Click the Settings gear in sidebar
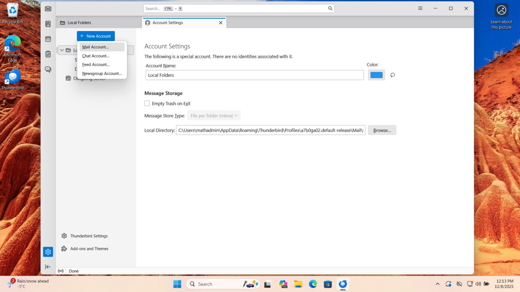 48,252
